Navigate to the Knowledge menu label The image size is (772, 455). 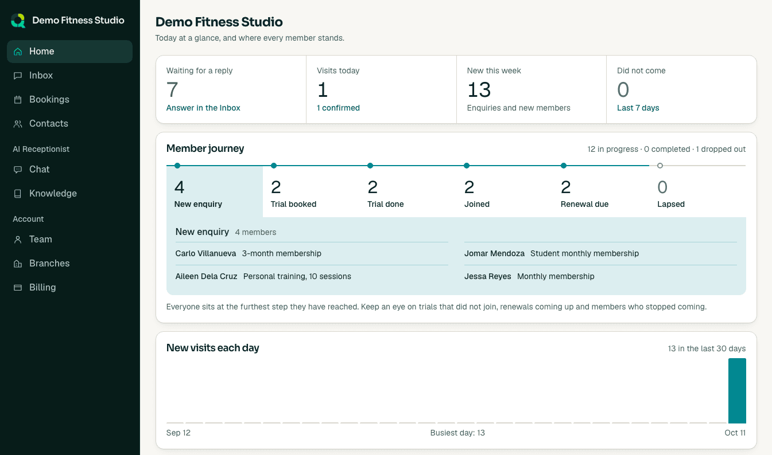53,194
